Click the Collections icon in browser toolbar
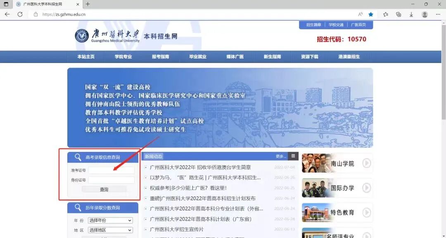Screen dimensions: 446x238 pos(398,14)
